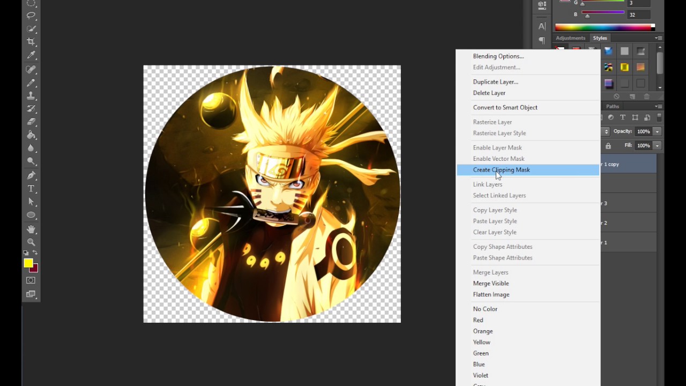Filter layers by type layers

click(x=623, y=117)
